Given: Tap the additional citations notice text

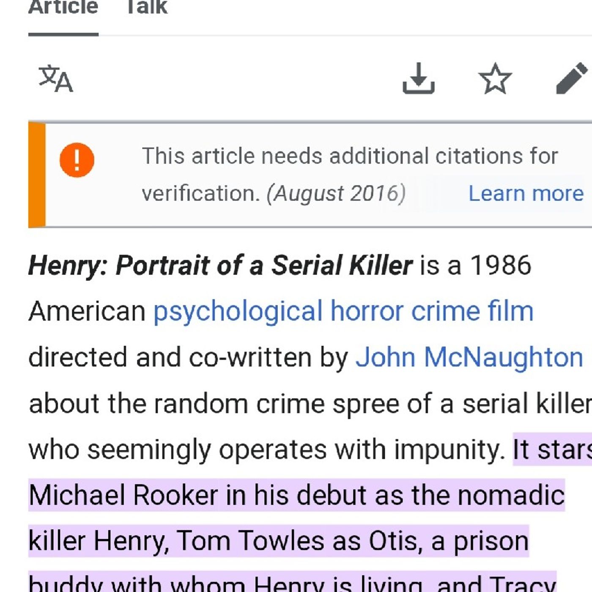Looking at the screenshot, I should coord(350,156).
